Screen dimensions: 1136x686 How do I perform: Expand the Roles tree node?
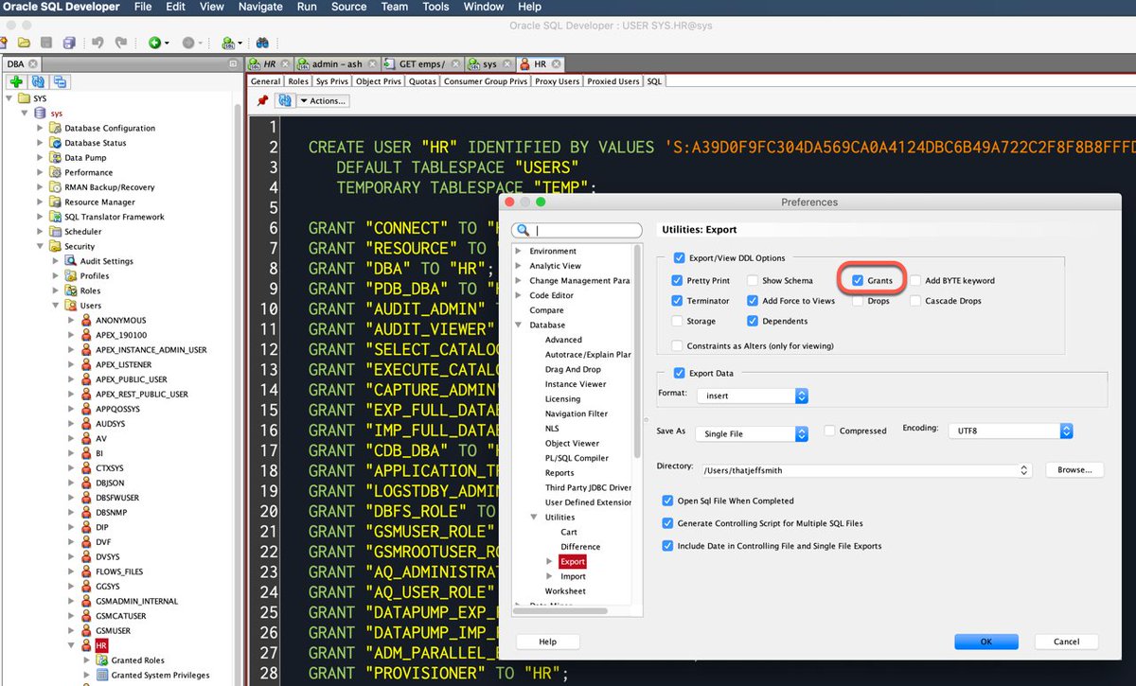56,291
